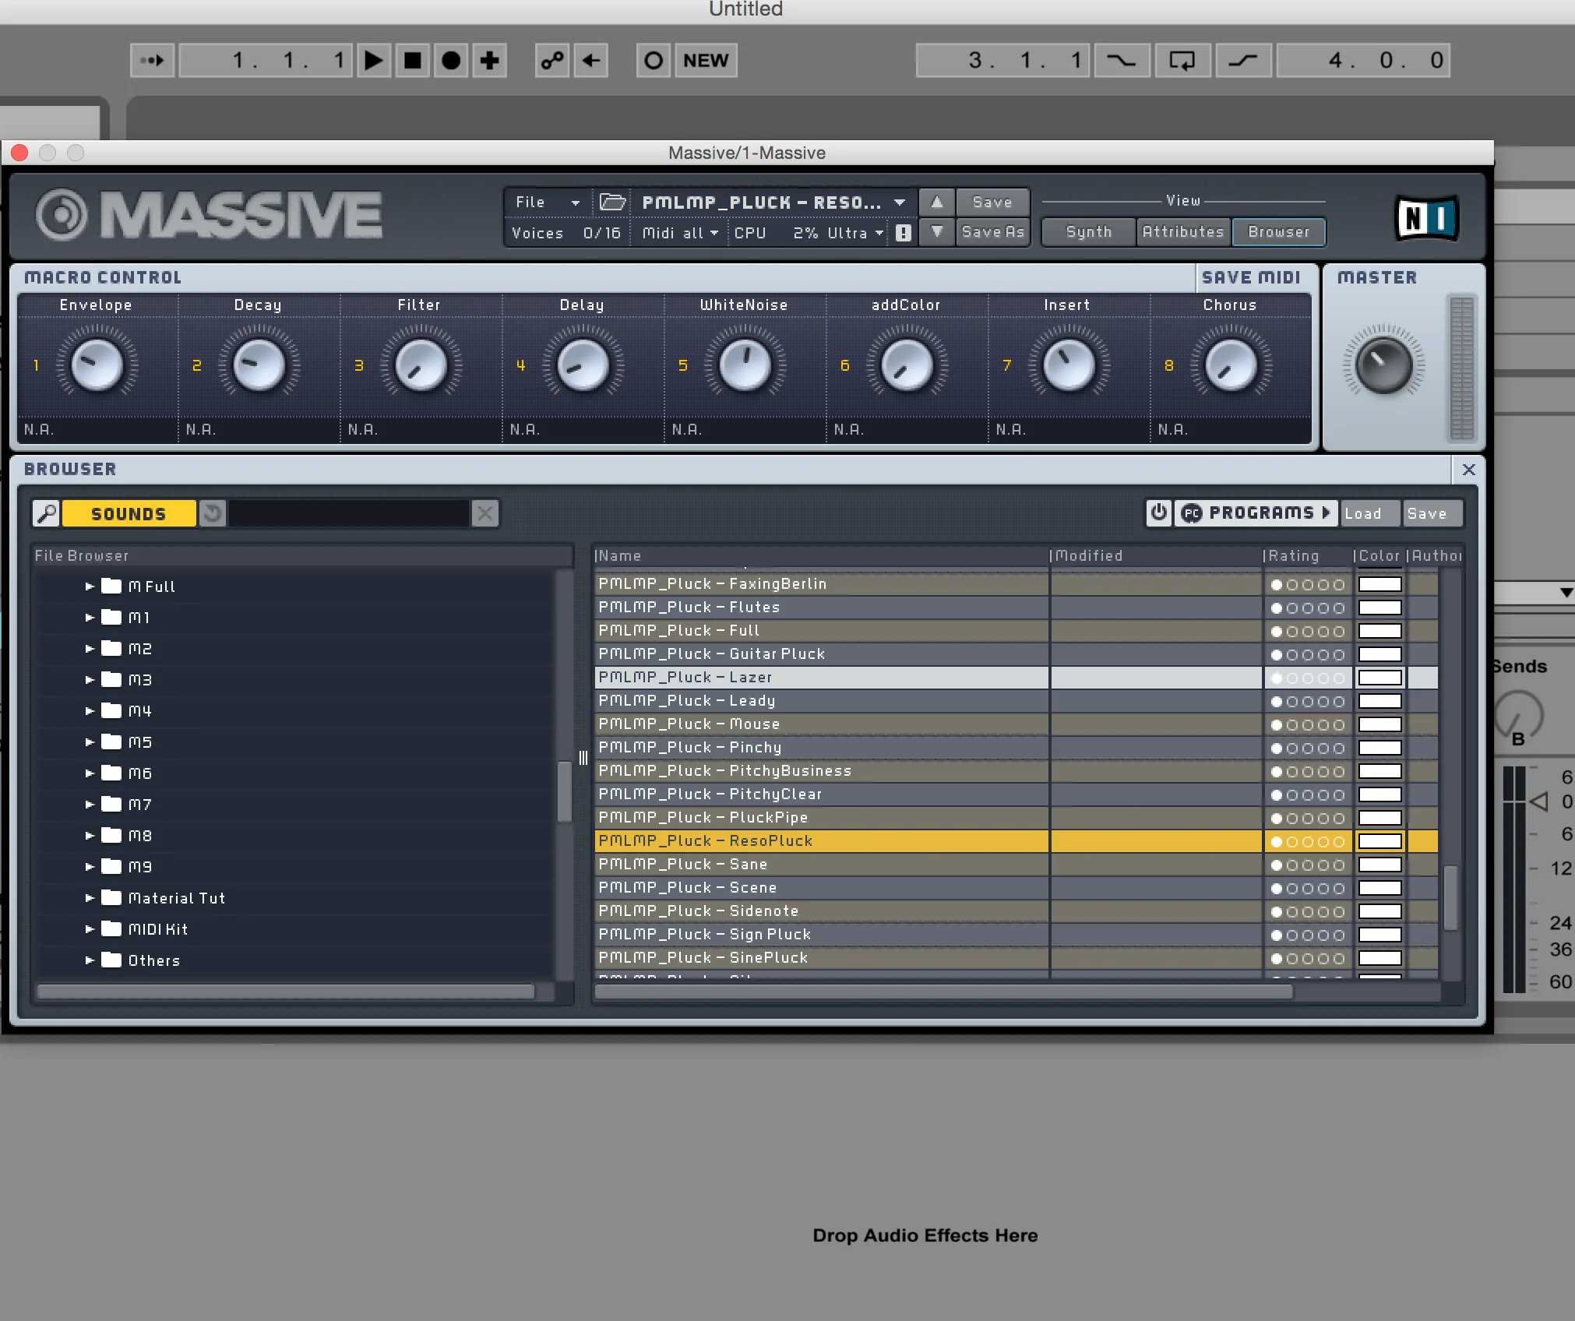Viewport: 1575px width, 1321px height.
Task: Switch to the Attributes view tab
Action: coord(1183,232)
